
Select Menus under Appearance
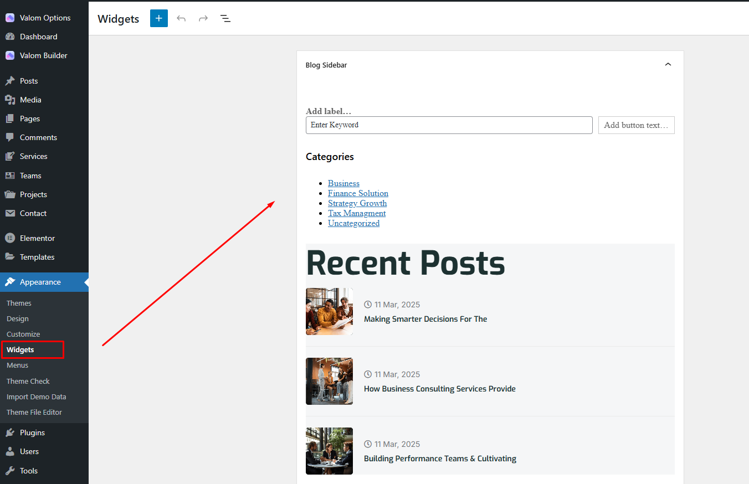click(x=17, y=365)
